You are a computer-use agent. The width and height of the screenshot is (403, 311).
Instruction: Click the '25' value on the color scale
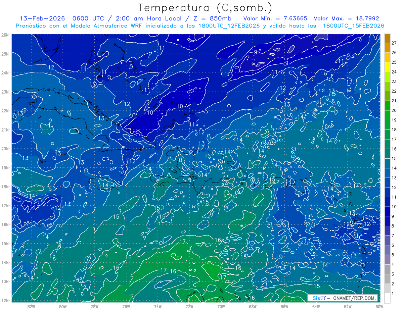tap(394, 62)
